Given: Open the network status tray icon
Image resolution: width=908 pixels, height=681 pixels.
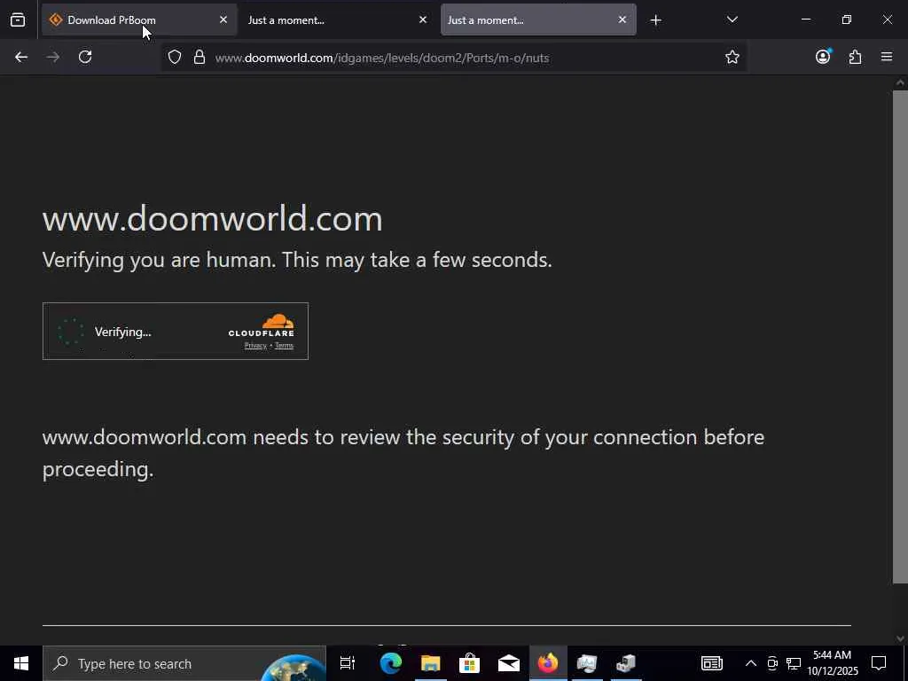Looking at the screenshot, I should click(x=794, y=663).
